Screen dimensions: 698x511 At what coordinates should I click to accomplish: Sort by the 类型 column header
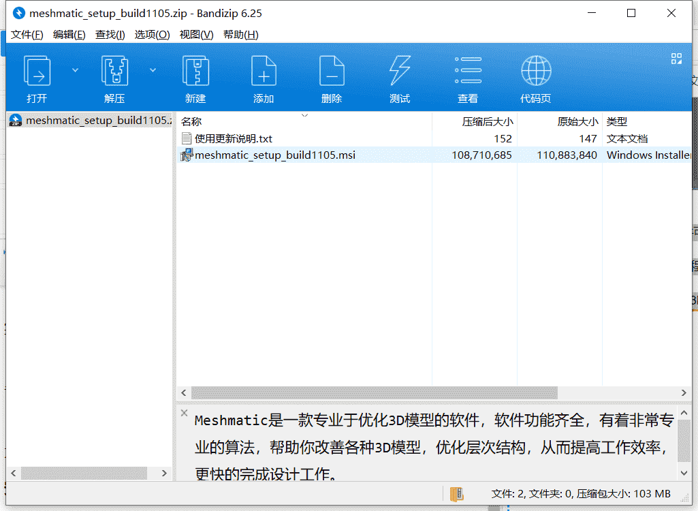point(616,121)
